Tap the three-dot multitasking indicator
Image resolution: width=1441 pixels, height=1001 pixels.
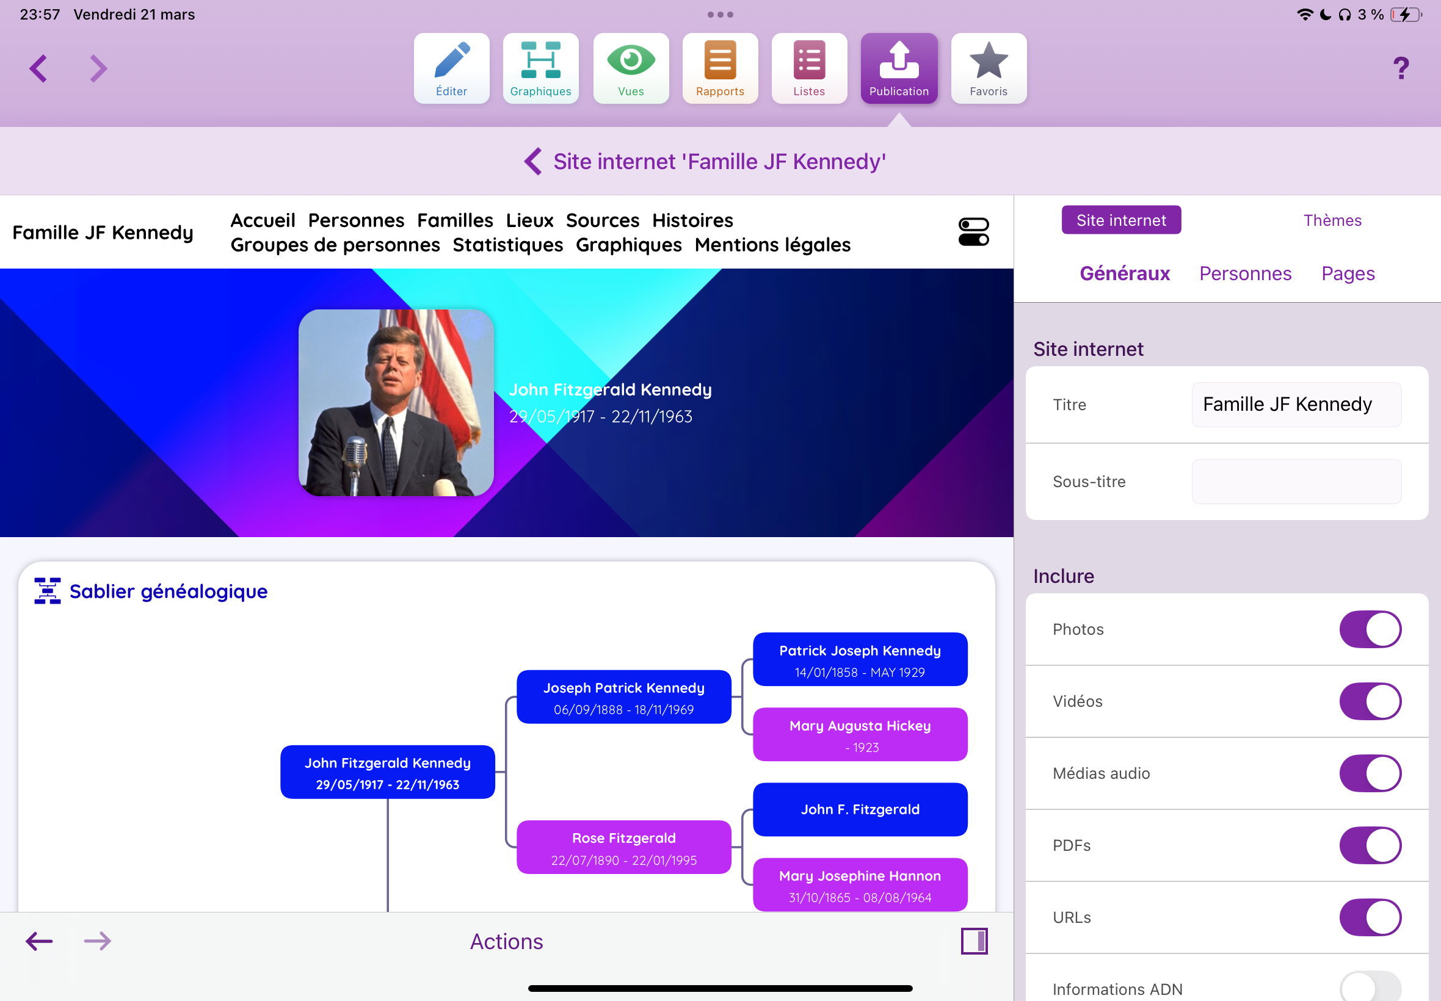[719, 15]
